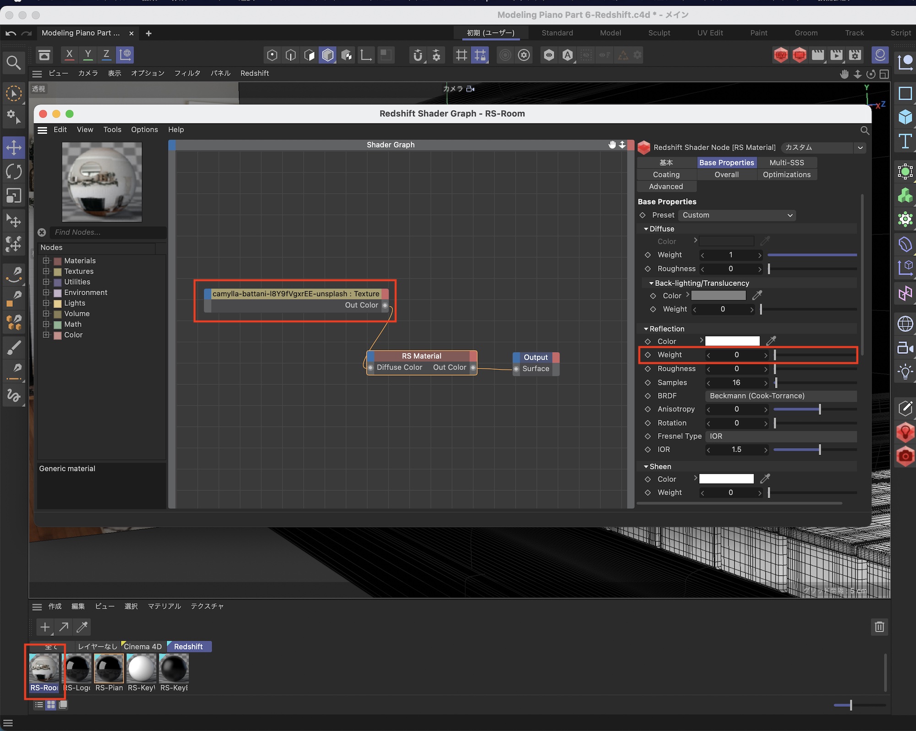Image resolution: width=916 pixels, height=731 pixels.
Task: Click the add new material plus icon
Action: pos(45,627)
